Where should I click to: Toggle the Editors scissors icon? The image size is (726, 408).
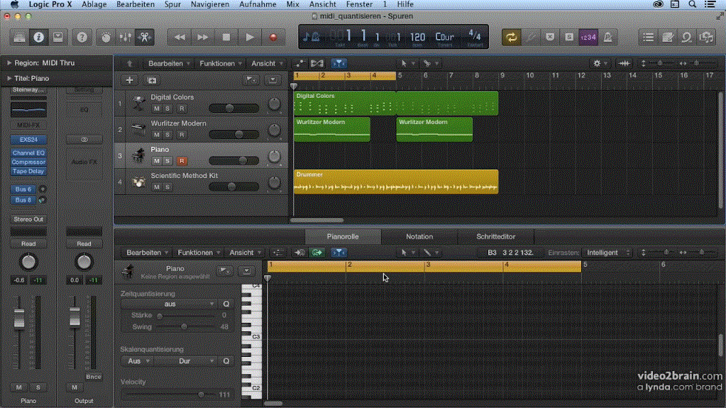click(145, 37)
